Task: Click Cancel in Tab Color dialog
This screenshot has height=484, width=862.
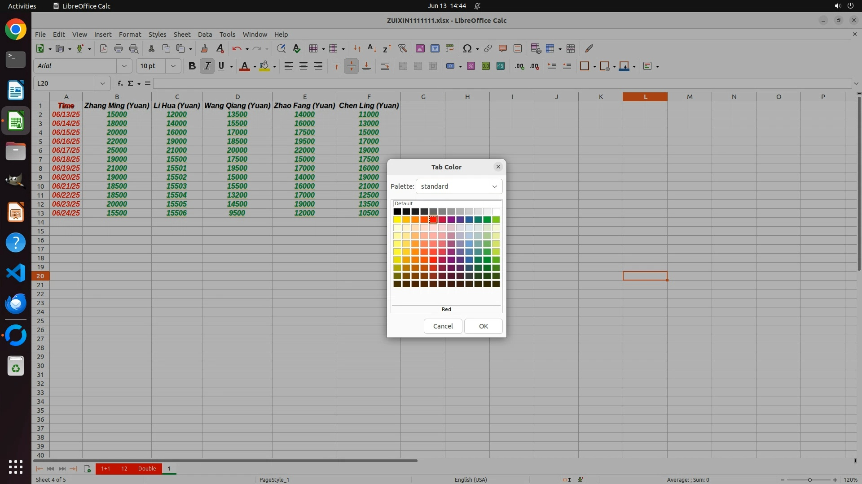Action: pos(443,326)
